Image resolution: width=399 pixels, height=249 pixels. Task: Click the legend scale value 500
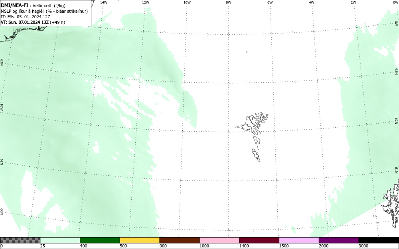pyautogui.click(x=123, y=246)
